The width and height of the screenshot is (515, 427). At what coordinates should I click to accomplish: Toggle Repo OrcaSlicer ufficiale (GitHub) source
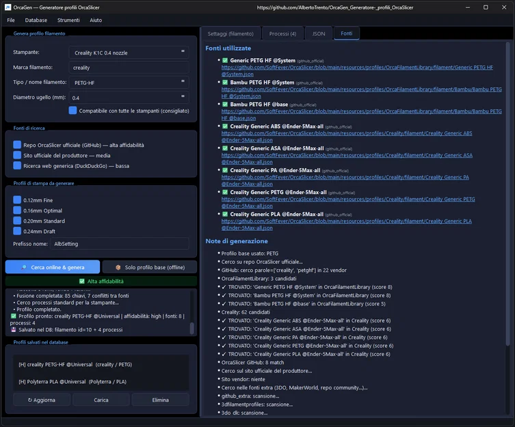pyautogui.click(x=17, y=145)
